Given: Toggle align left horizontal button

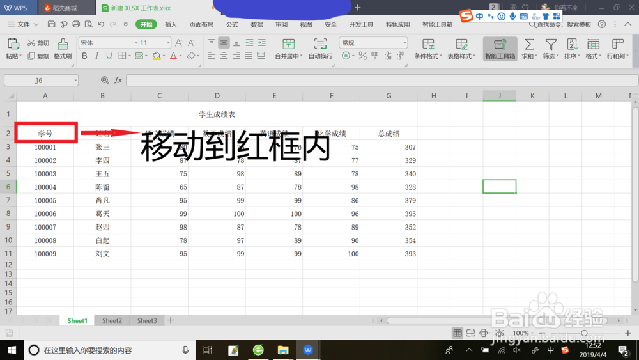Looking at the screenshot, I should 211,56.
